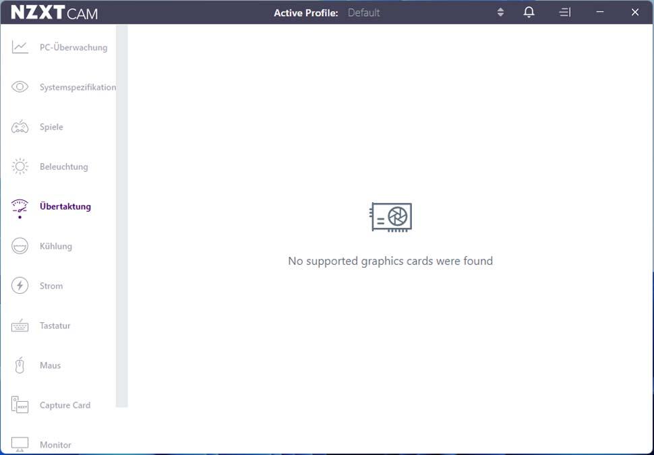Image resolution: width=654 pixels, height=455 pixels.
Task: Click the Kühlung cooler icon
Action: pos(20,246)
